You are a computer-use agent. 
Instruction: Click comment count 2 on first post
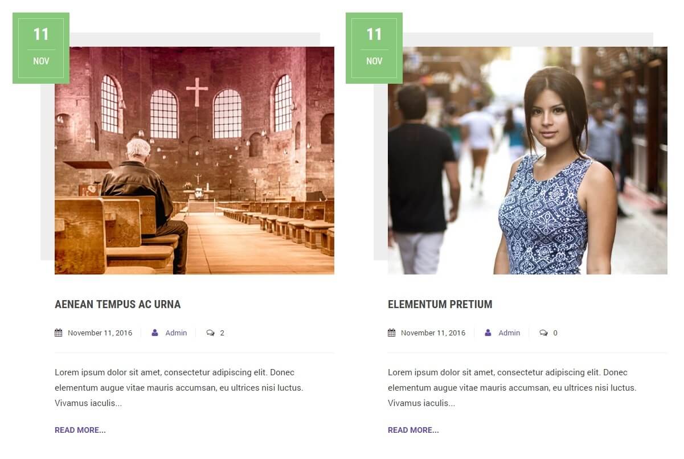click(x=222, y=333)
